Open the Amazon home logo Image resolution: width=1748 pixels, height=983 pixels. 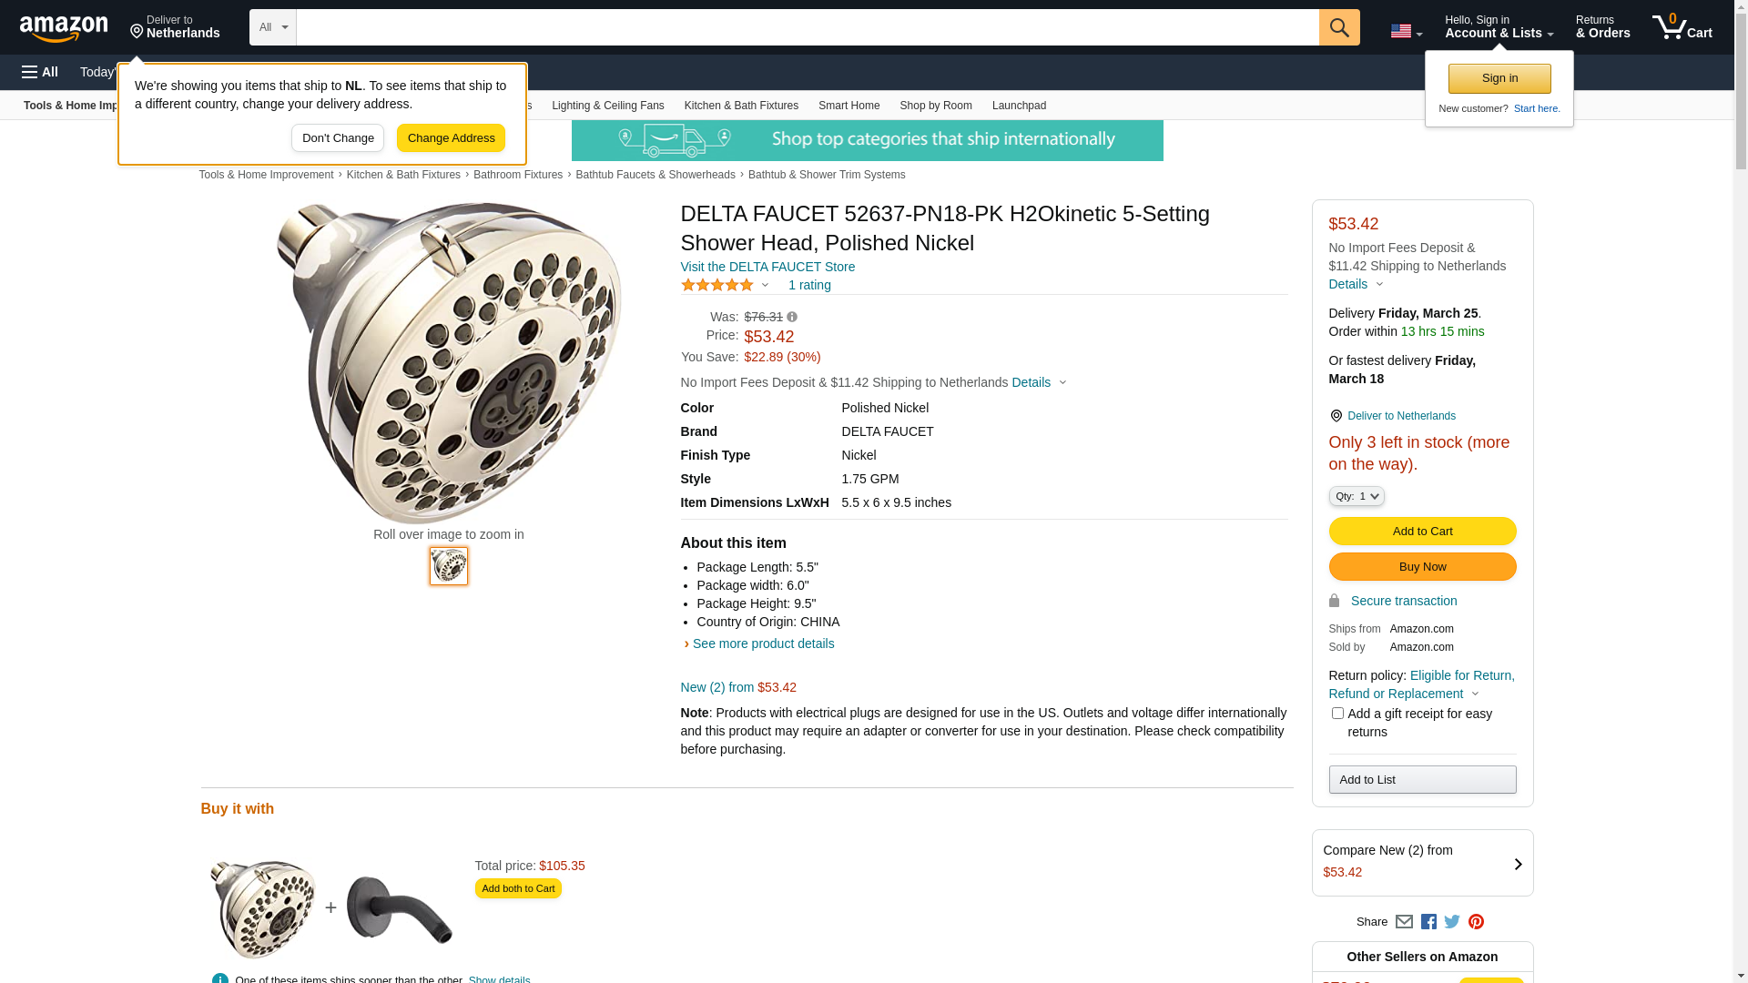(x=64, y=28)
